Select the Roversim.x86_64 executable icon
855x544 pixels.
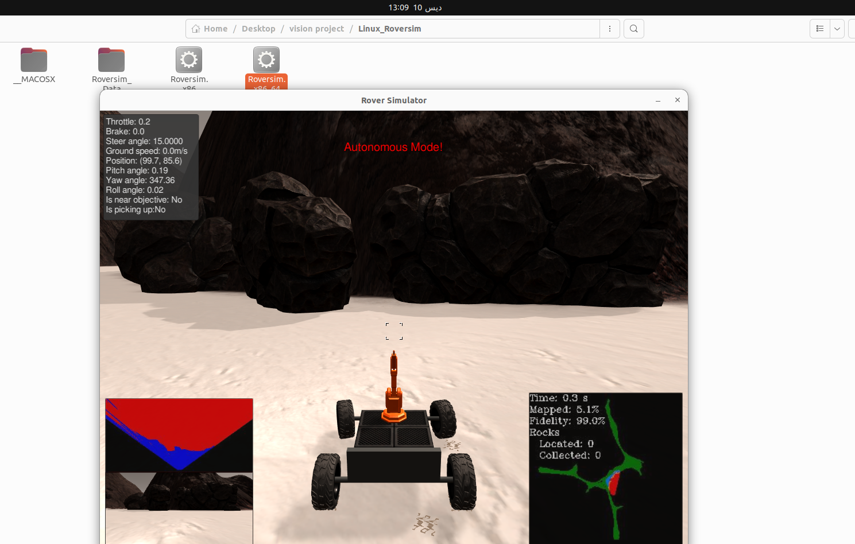click(x=266, y=60)
